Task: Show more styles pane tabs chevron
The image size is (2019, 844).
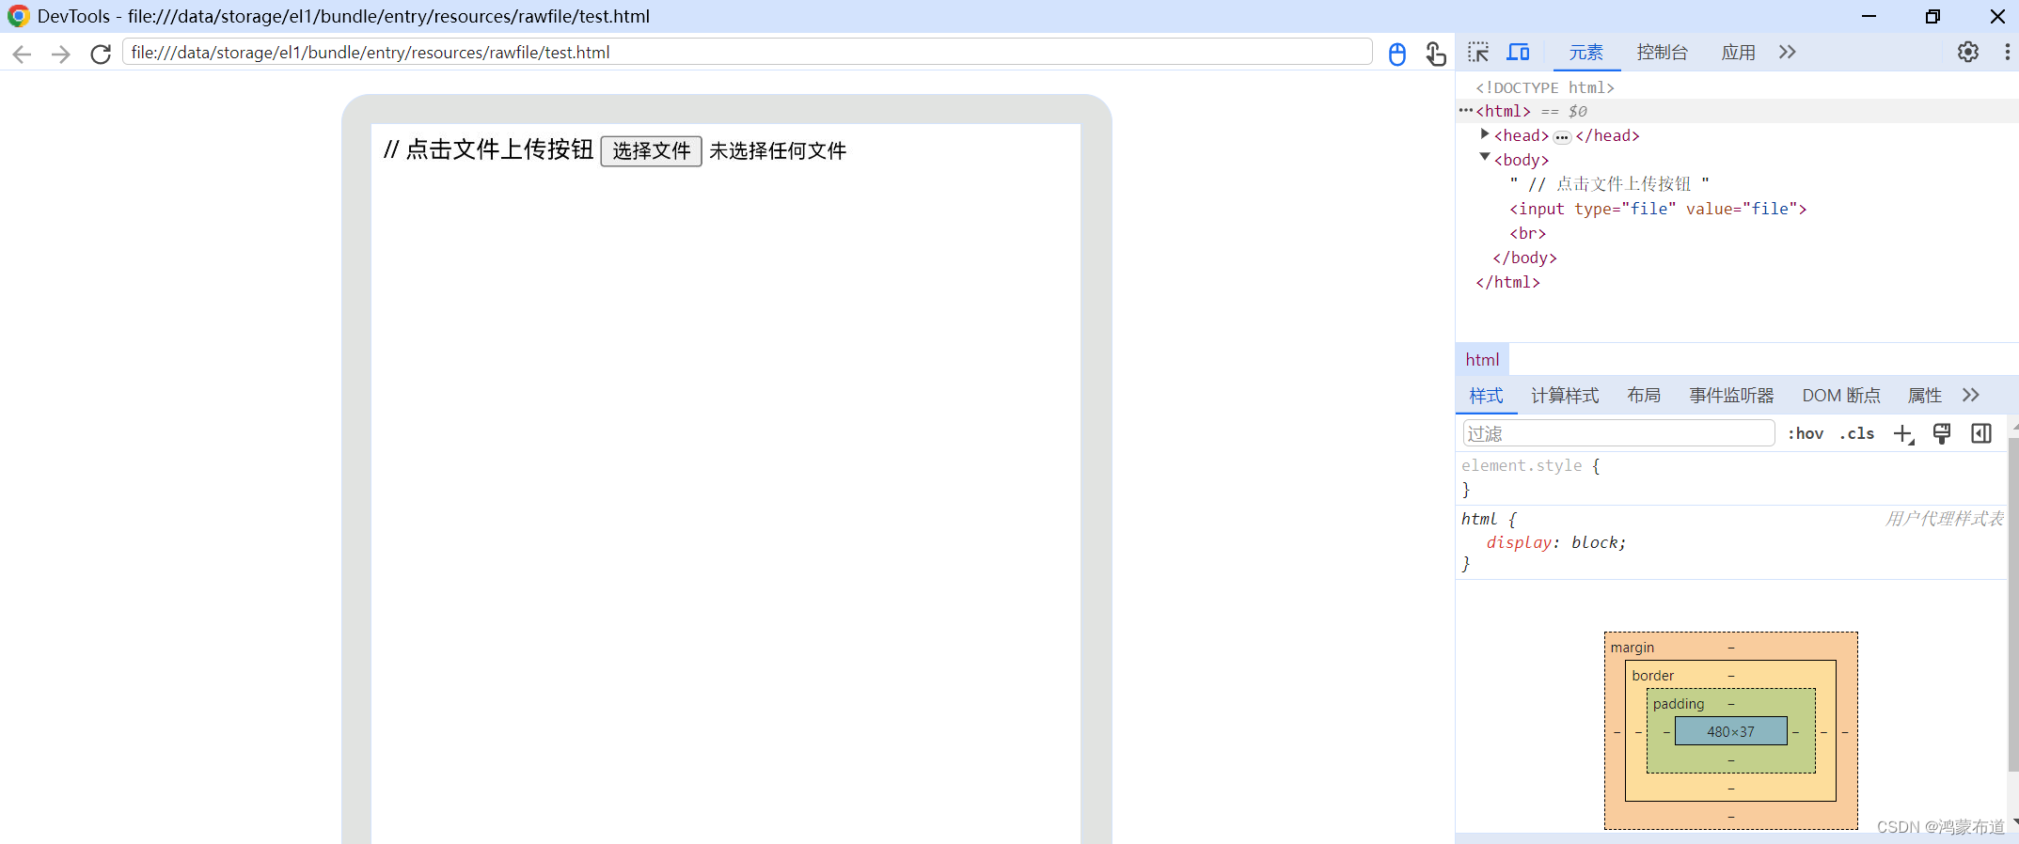Action: [x=1971, y=396]
